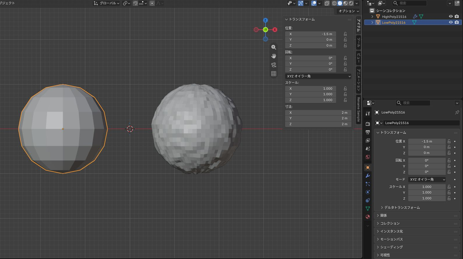Open the オプション dropdown

point(348,11)
